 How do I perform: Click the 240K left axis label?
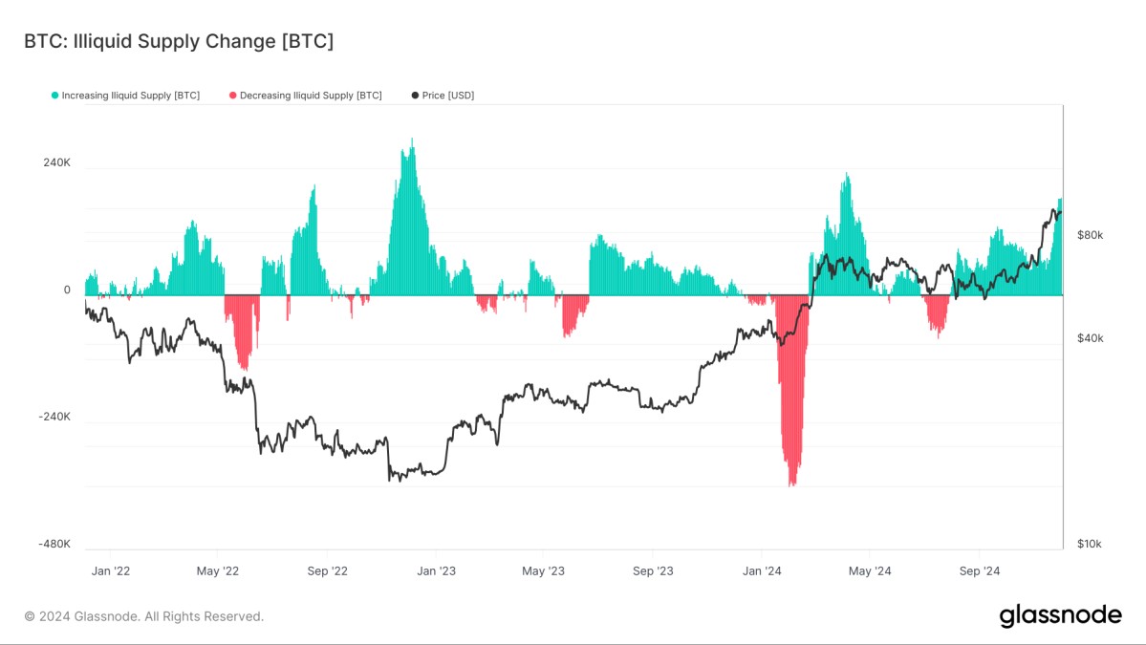point(56,162)
